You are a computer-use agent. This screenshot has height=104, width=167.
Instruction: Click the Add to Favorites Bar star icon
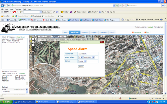pyautogui.click(x=13, y=16)
